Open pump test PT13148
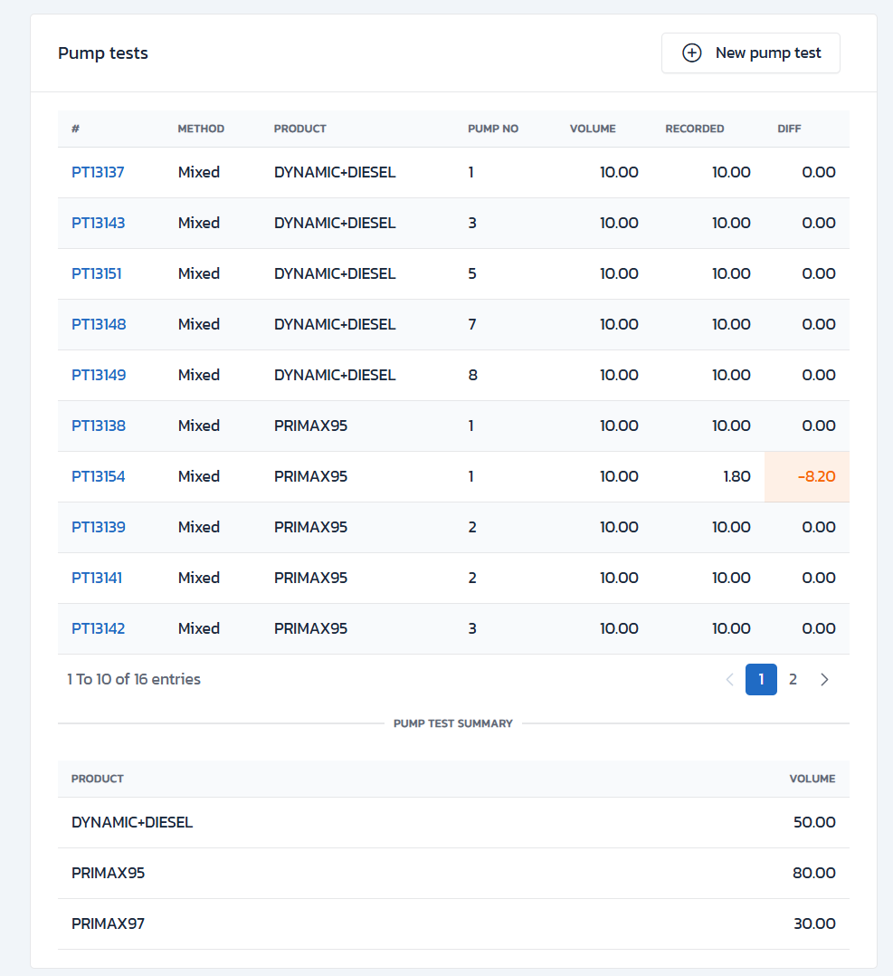Viewport: 893px width, 976px height. (99, 324)
